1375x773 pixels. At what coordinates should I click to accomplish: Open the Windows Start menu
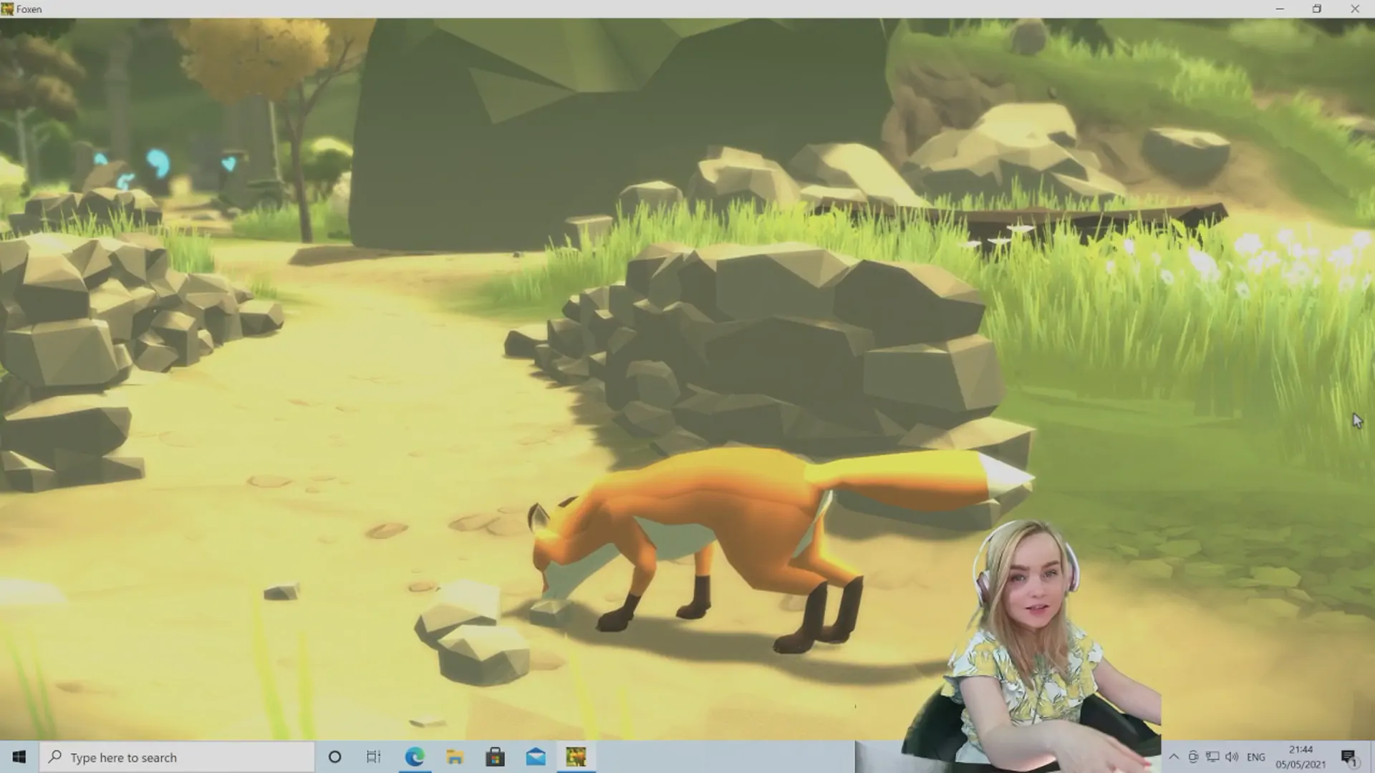(19, 757)
